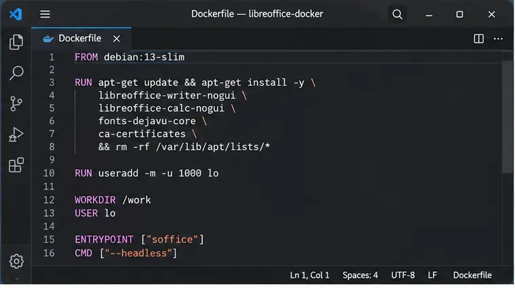This screenshot has width=515, height=288.
Task: Split the editor to the right
Action: tap(478, 39)
